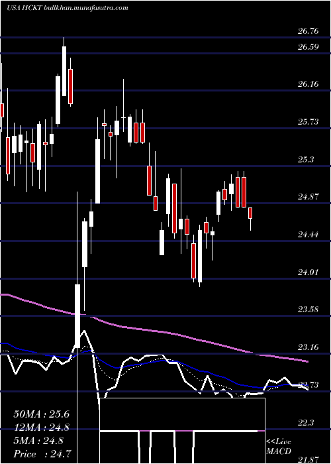Select the 24.01 price axis label
This screenshot has height=464, width=331.
(x=308, y=272)
